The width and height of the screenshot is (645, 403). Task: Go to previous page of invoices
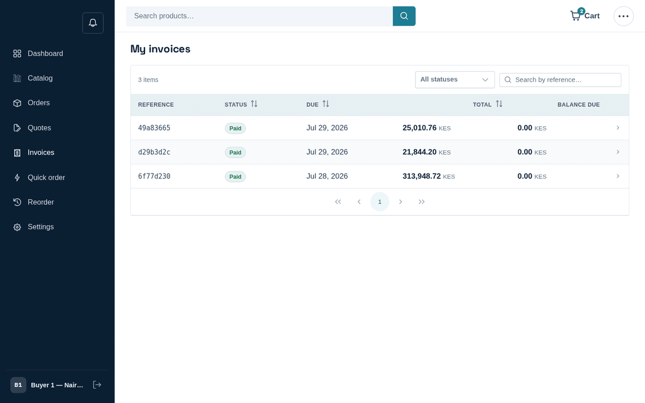(x=359, y=201)
